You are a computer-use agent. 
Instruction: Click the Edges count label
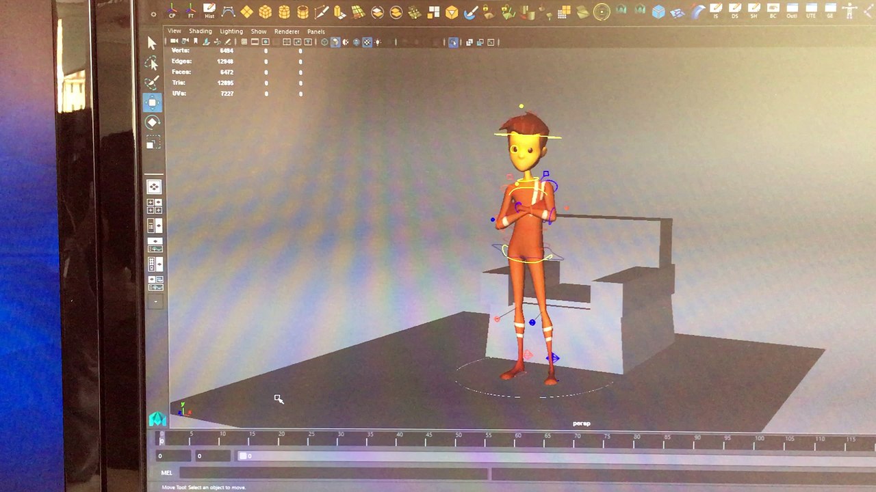click(181, 61)
